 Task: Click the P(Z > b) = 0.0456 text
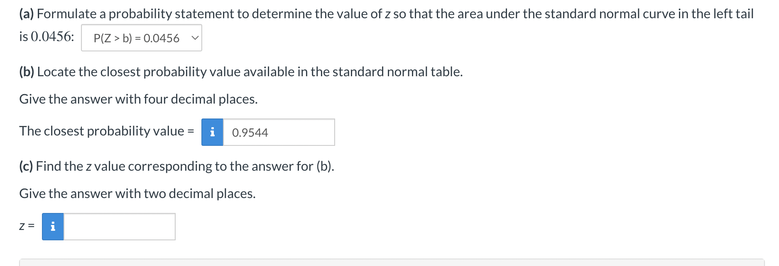click(137, 38)
